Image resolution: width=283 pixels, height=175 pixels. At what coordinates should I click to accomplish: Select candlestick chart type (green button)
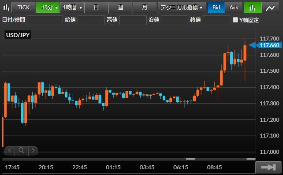point(253,7)
